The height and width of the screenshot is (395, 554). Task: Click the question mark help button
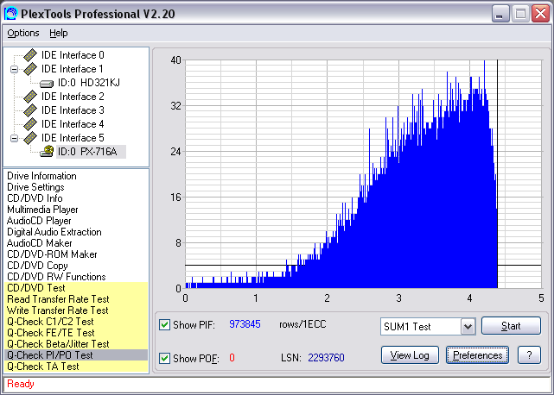coord(529,355)
